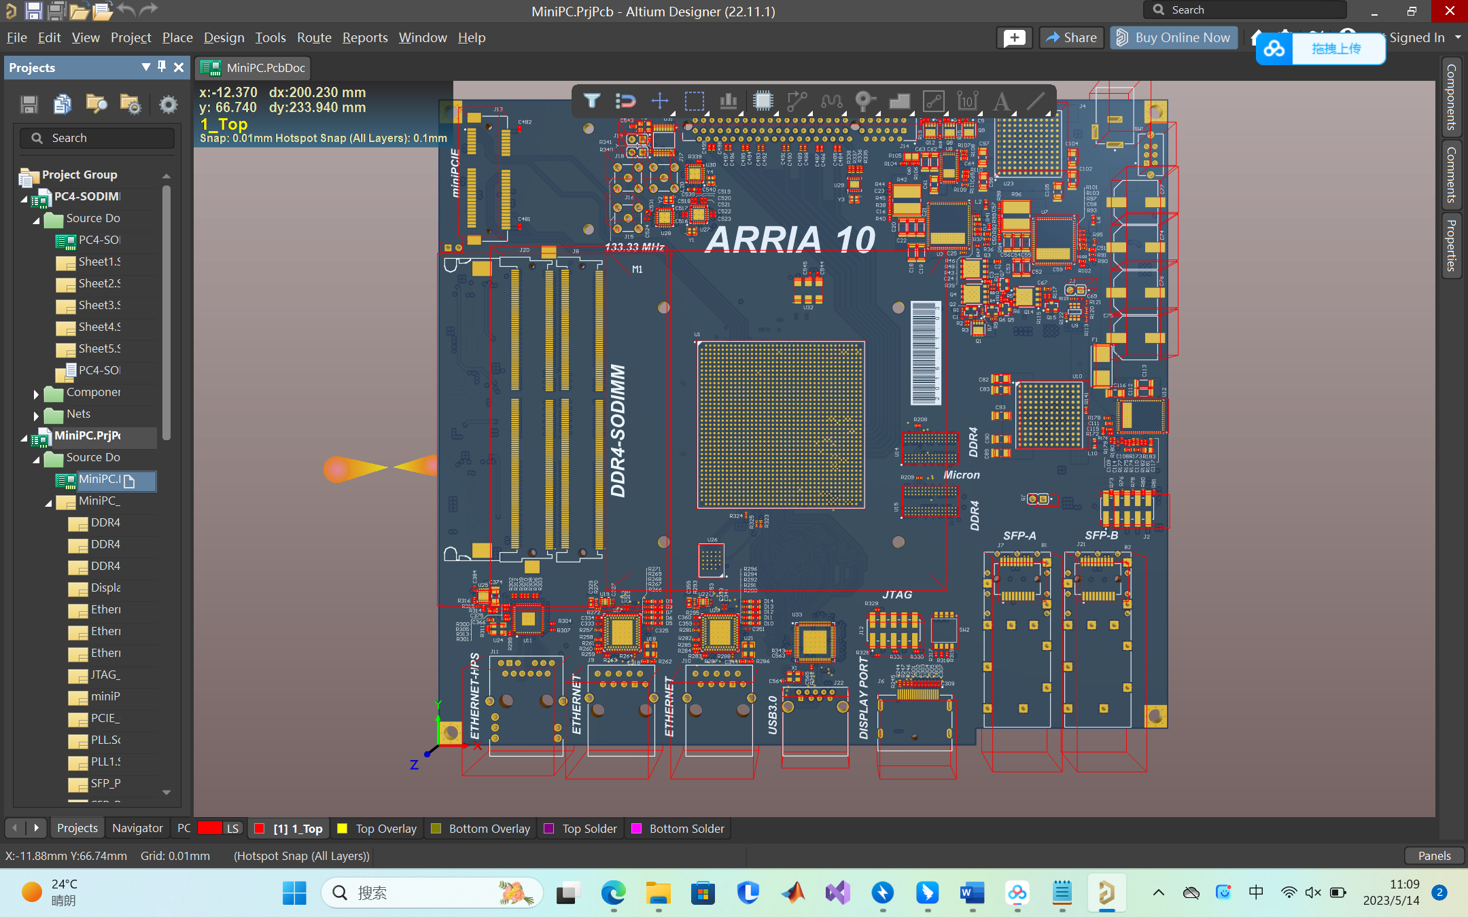Click the Projects panel search field
Image resolution: width=1468 pixels, height=917 pixels.
point(97,138)
